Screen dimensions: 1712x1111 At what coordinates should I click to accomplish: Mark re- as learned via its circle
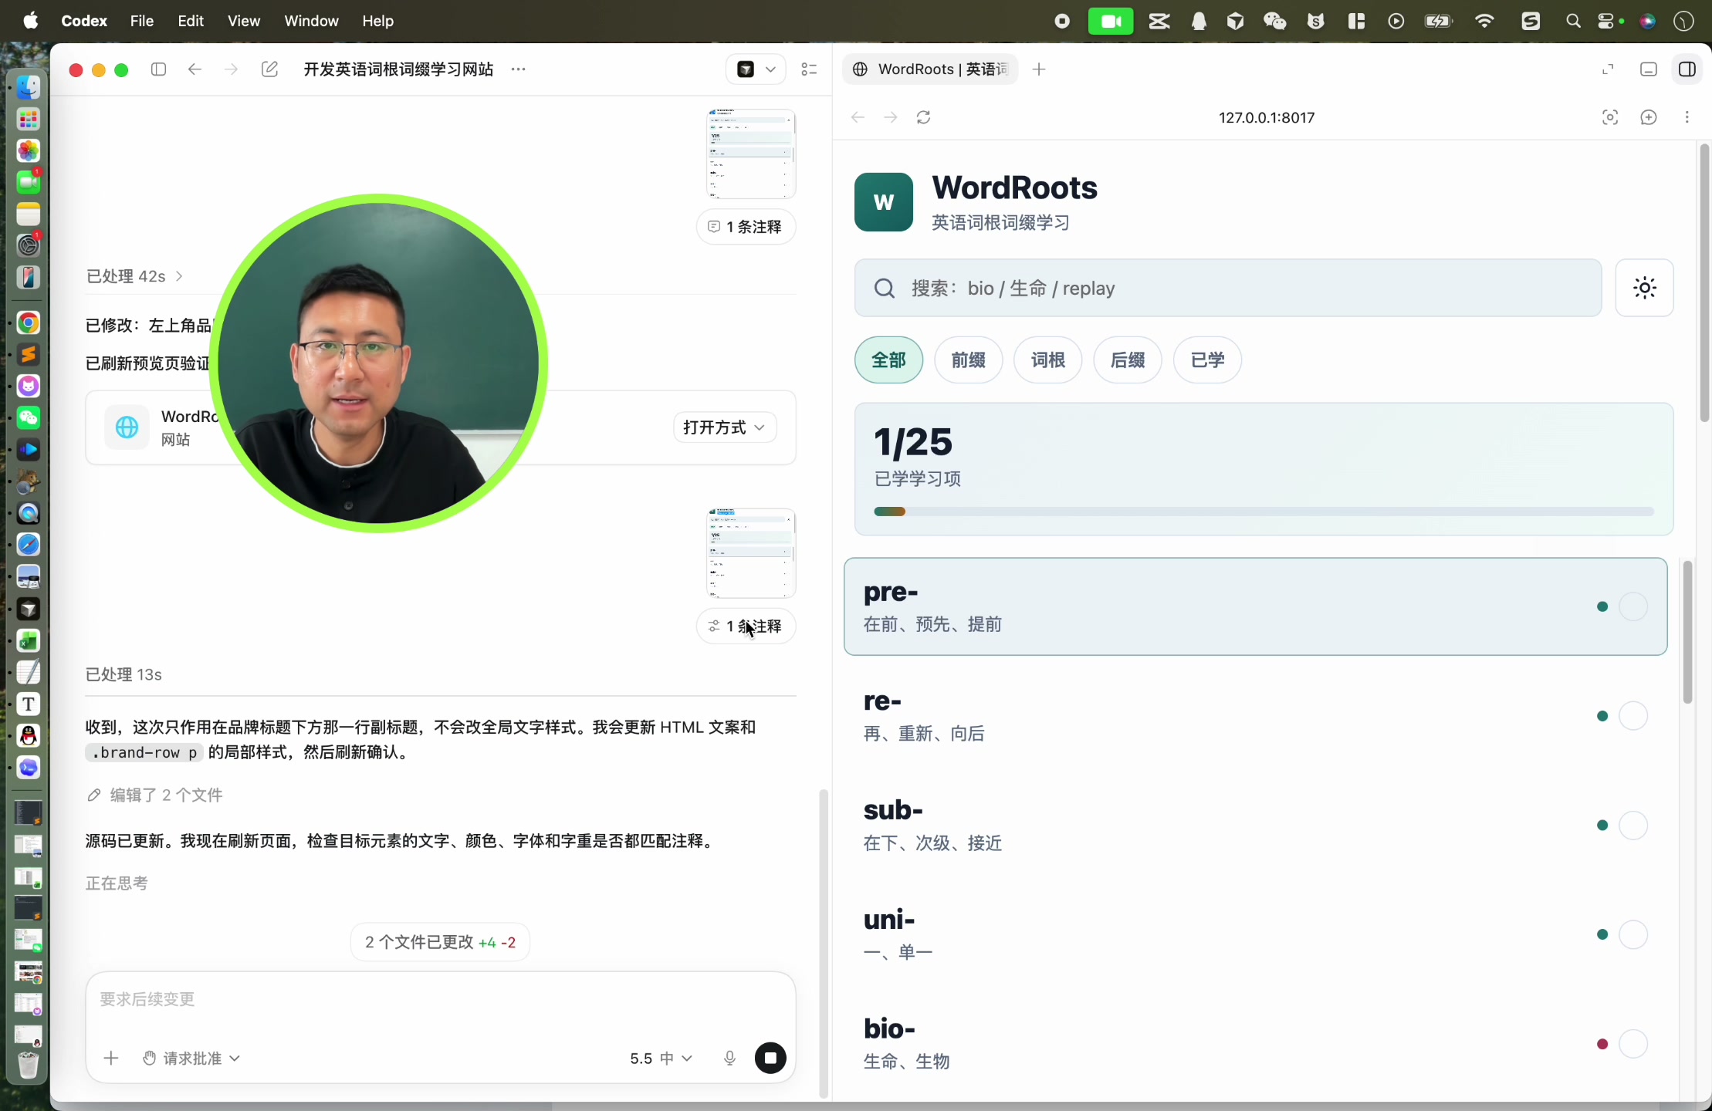coord(1632,716)
